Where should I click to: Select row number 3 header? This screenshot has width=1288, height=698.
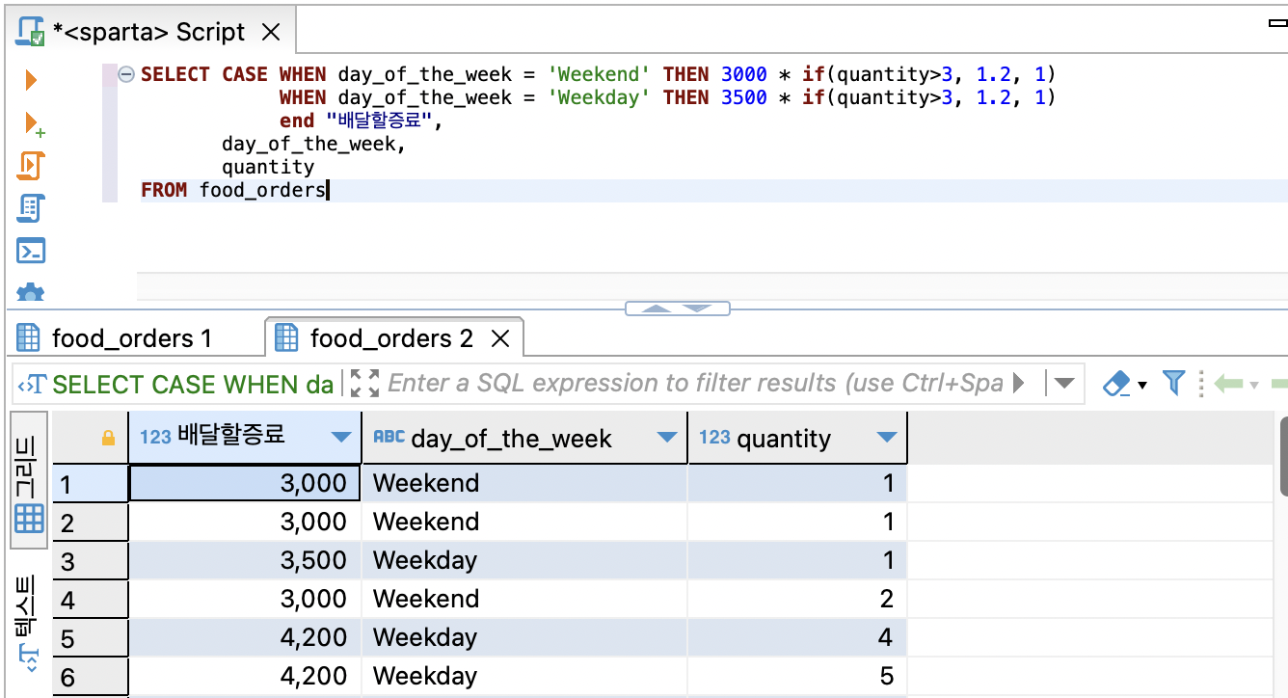(91, 560)
